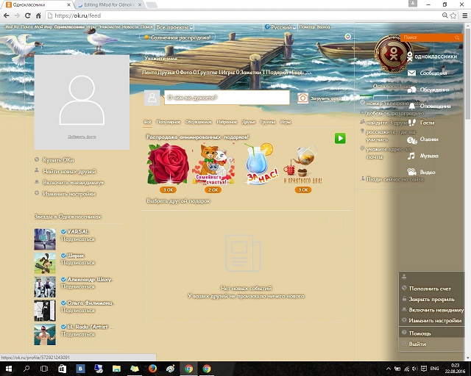
Task: Launch Firefox from taskbar
Action: (152, 369)
